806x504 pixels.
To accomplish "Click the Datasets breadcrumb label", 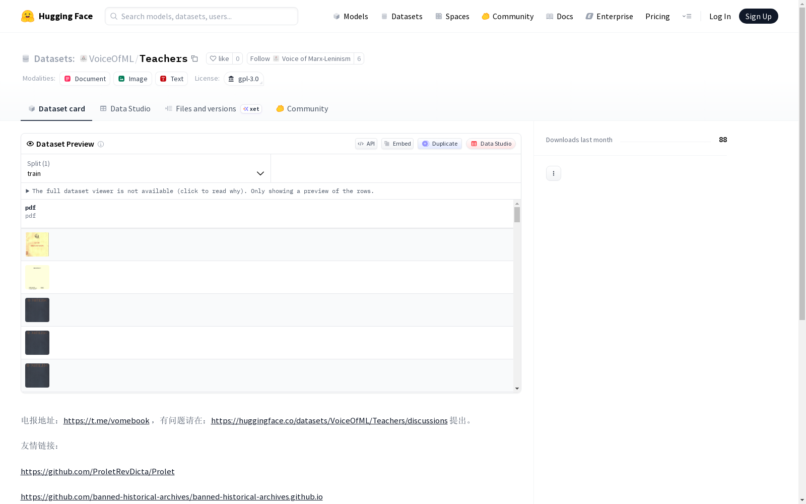I will click(x=54, y=58).
